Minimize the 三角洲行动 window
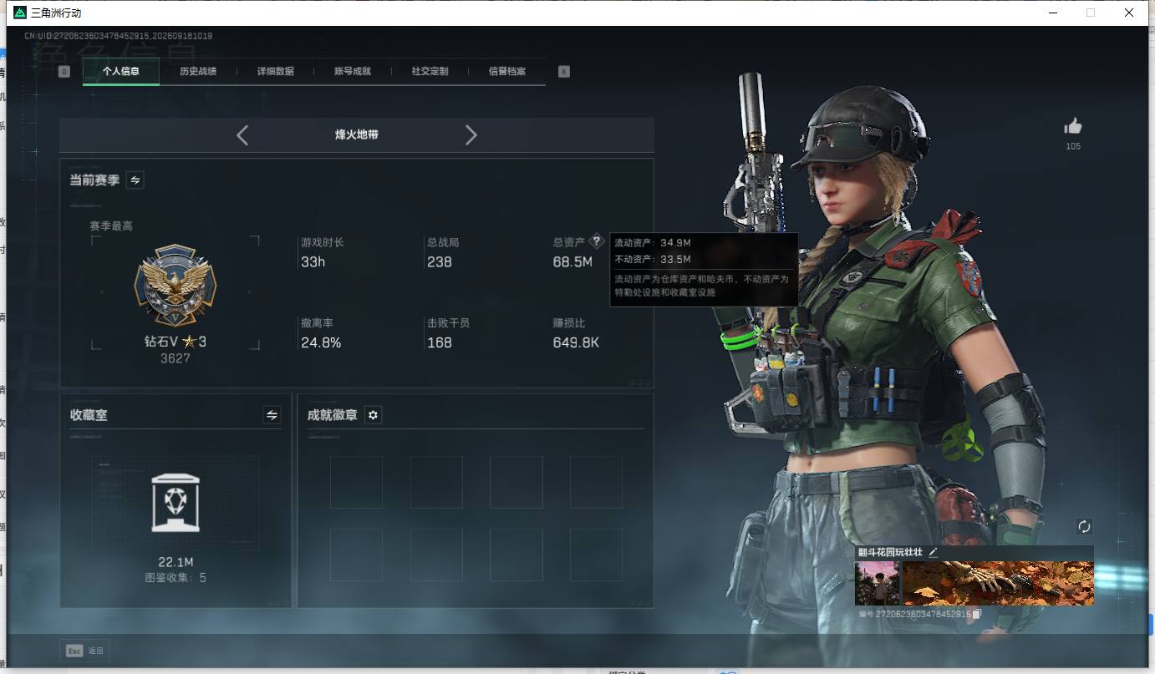Viewport: 1155px width, 674px height. (1052, 13)
